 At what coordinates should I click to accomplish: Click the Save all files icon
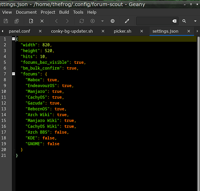(x=16, y=21)
